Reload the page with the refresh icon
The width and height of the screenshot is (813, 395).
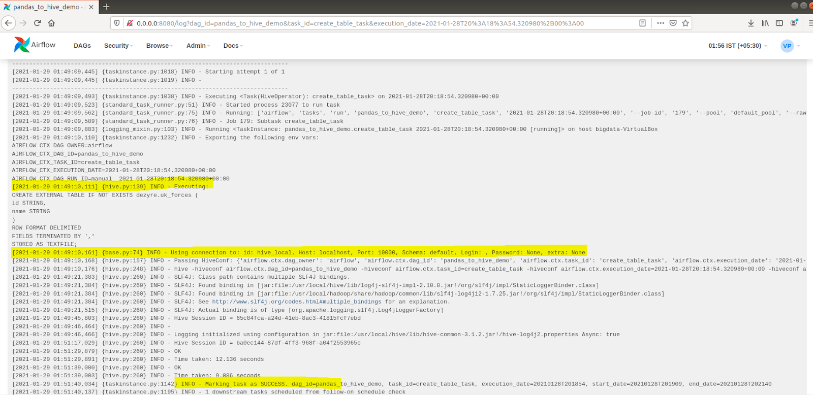click(37, 23)
